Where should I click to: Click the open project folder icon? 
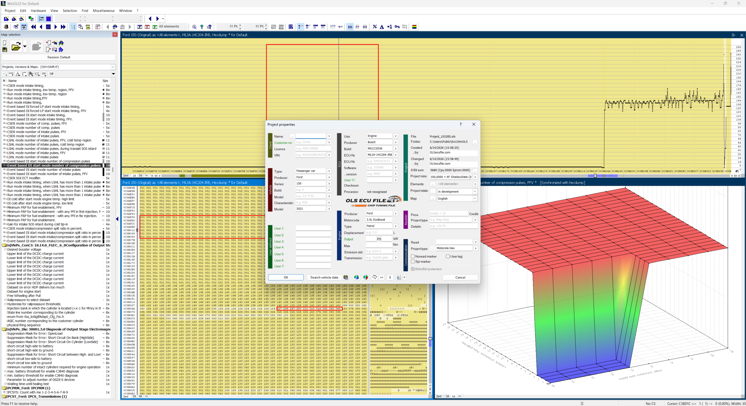[x=16, y=46]
